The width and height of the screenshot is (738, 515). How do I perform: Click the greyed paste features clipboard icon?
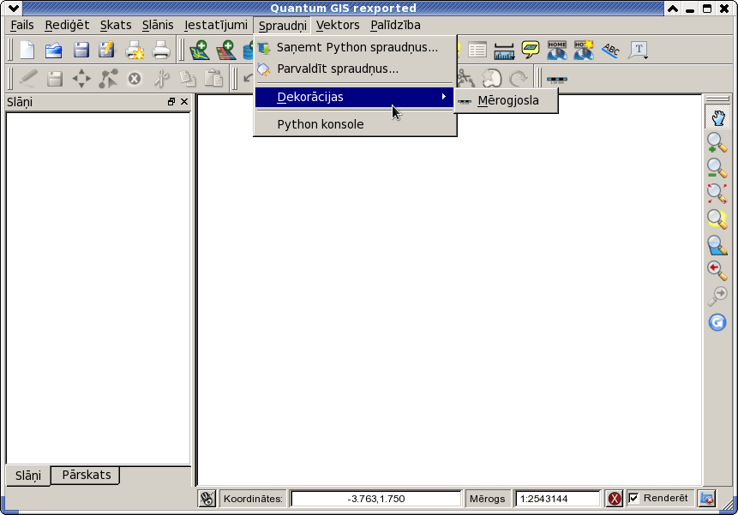coord(213,79)
